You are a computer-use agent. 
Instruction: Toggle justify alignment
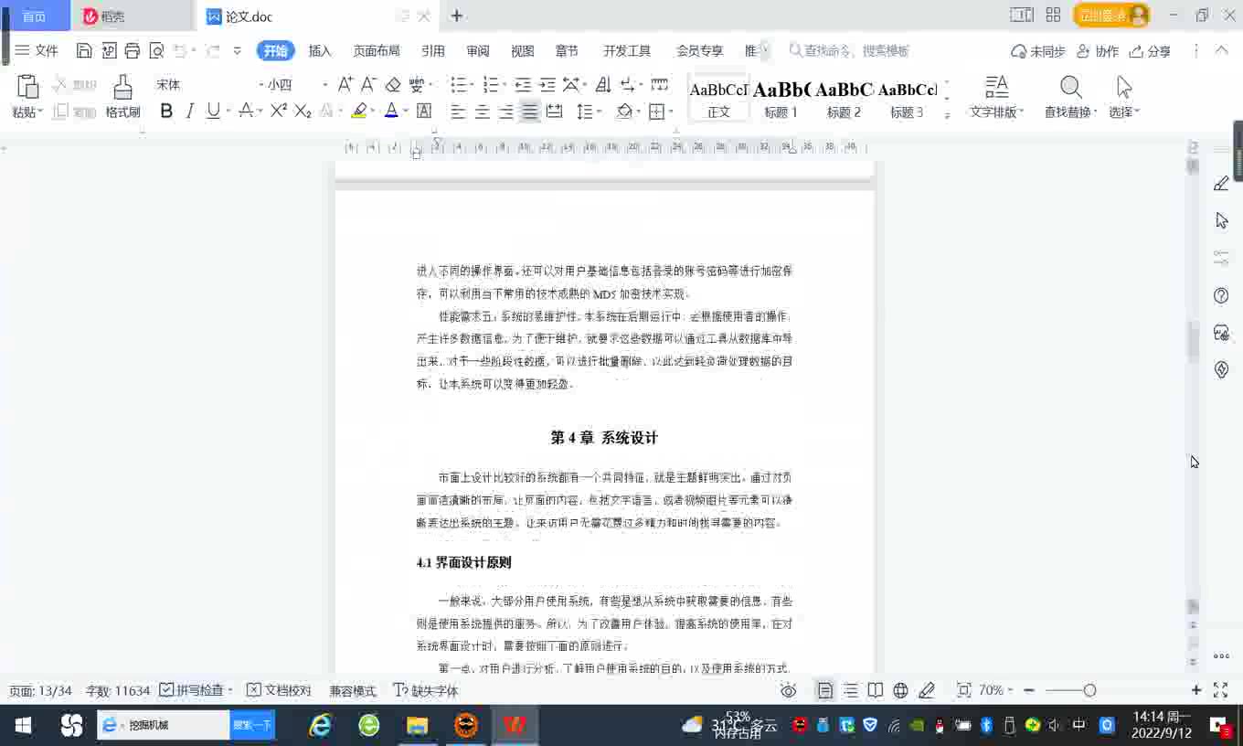(529, 112)
